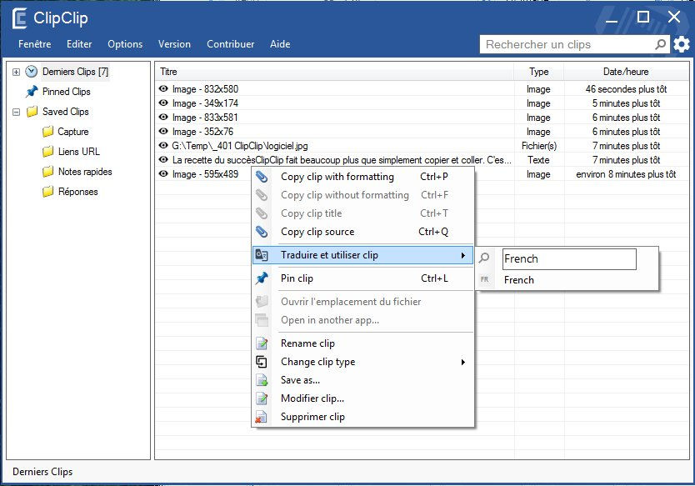Click the Liens URL folder icon

[47, 152]
